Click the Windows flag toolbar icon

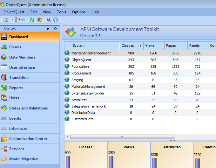(x=39, y=20)
